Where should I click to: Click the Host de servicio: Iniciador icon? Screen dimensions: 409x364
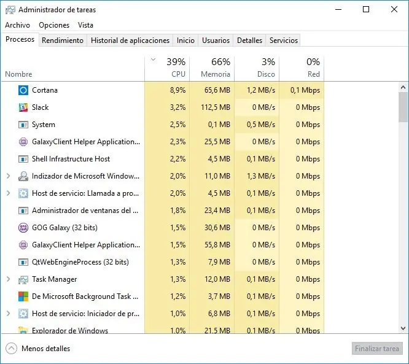coord(23,314)
